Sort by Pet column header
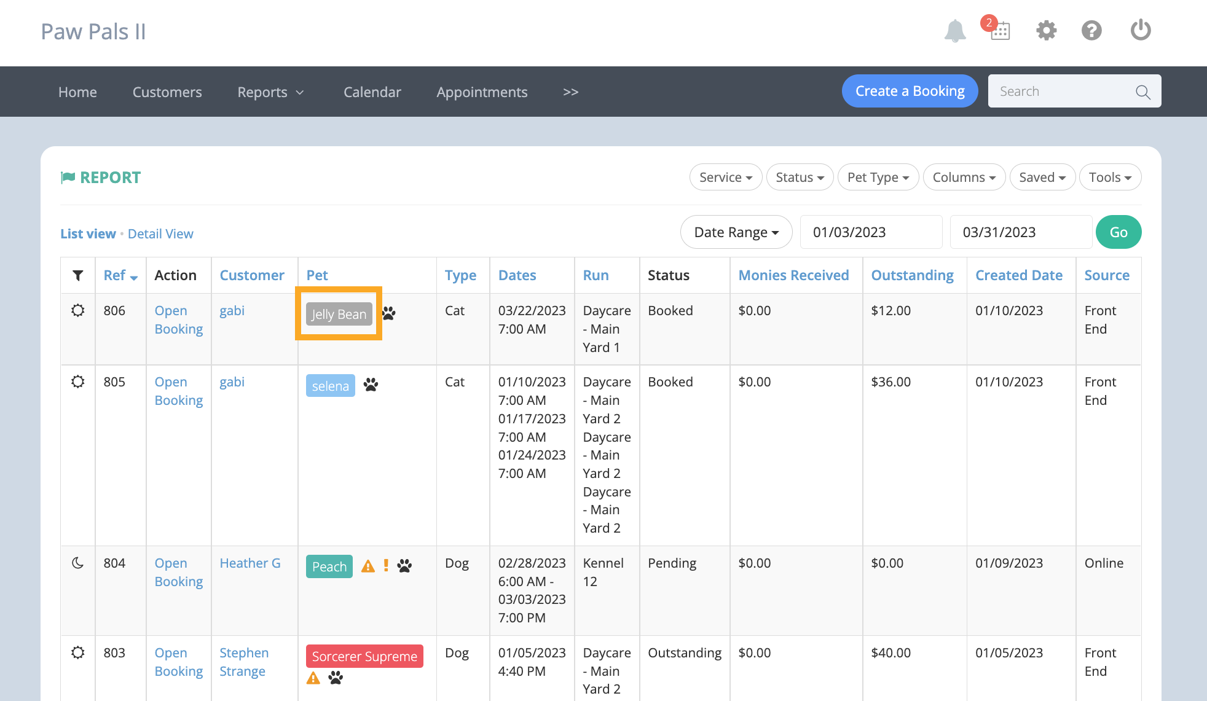 tap(317, 275)
